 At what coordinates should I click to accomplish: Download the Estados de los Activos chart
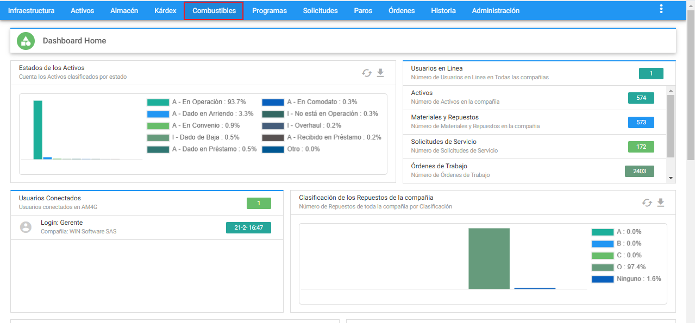pos(380,73)
